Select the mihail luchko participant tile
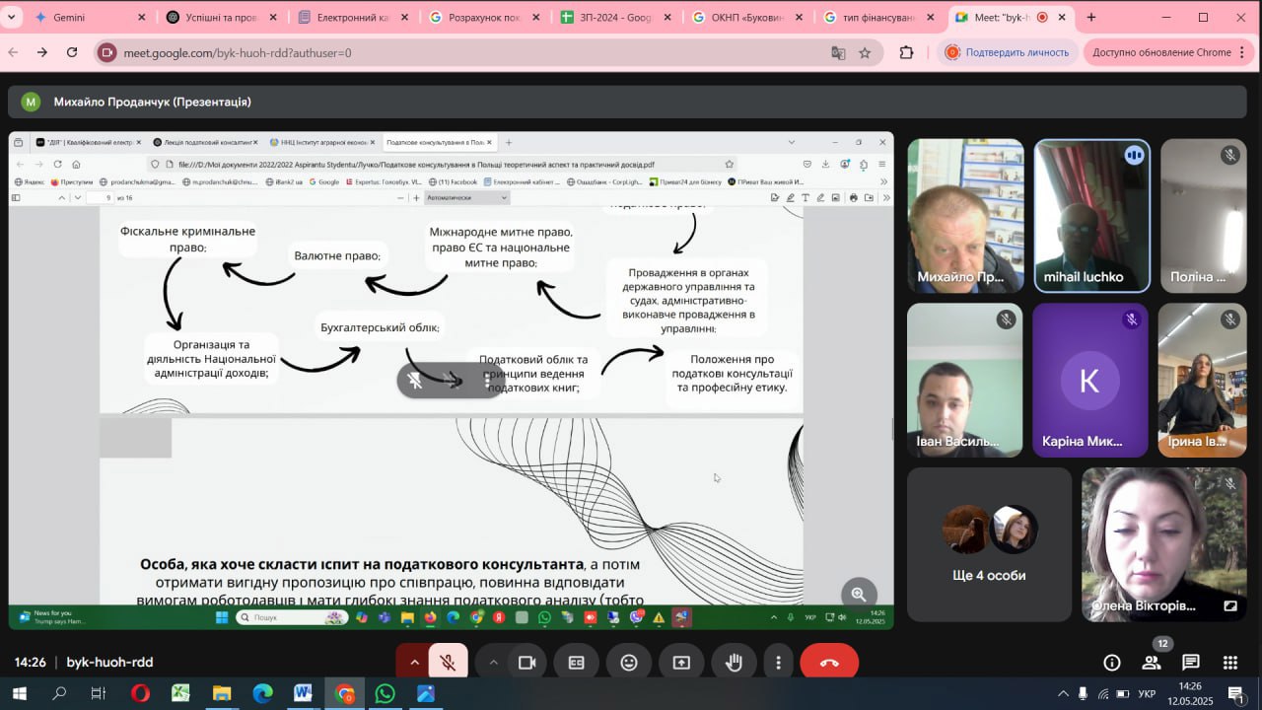Viewport: 1262px width, 710px height. tap(1091, 216)
